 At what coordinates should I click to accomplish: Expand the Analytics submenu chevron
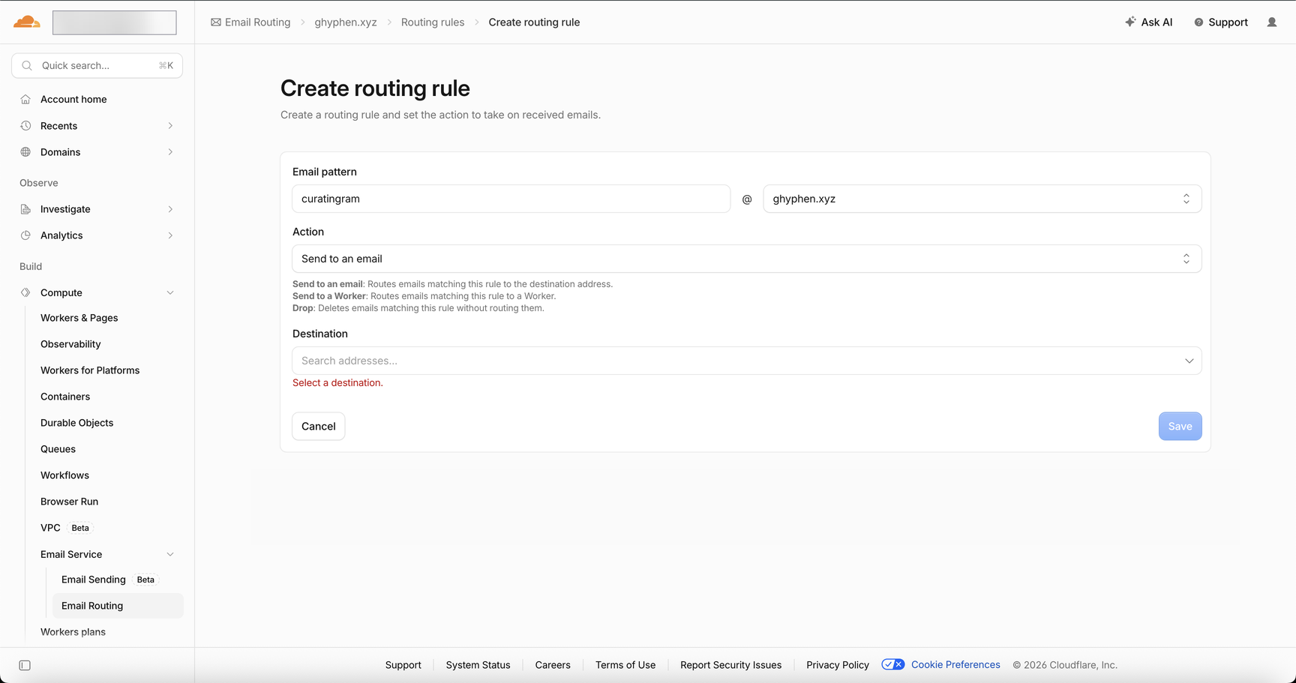point(170,235)
